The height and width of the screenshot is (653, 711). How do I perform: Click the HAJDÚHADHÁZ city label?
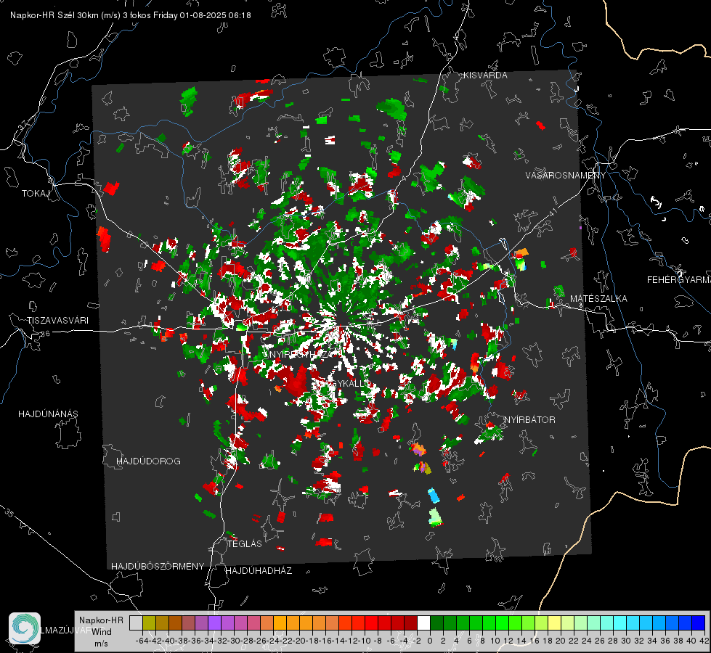click(x=259, y=571)
